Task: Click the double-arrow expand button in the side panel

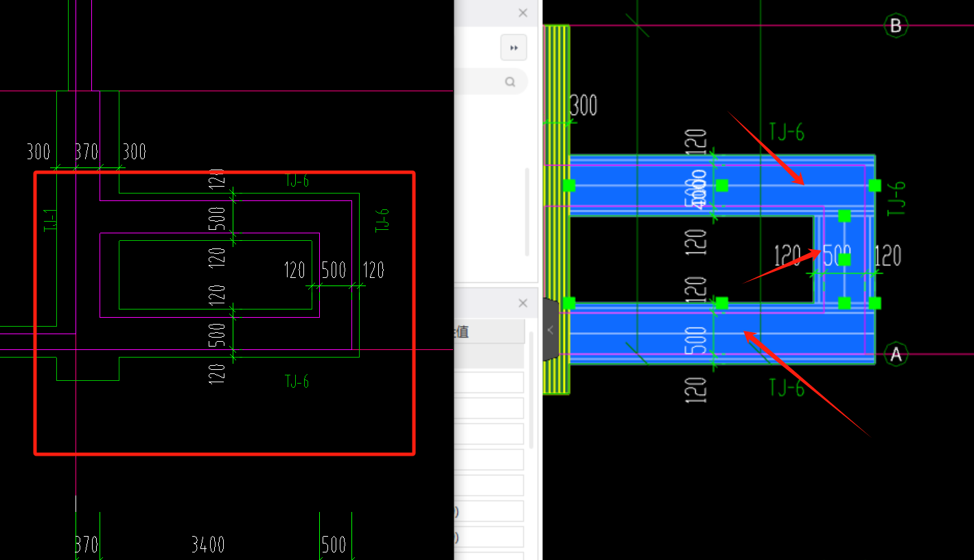Action: tap(513, 48)
